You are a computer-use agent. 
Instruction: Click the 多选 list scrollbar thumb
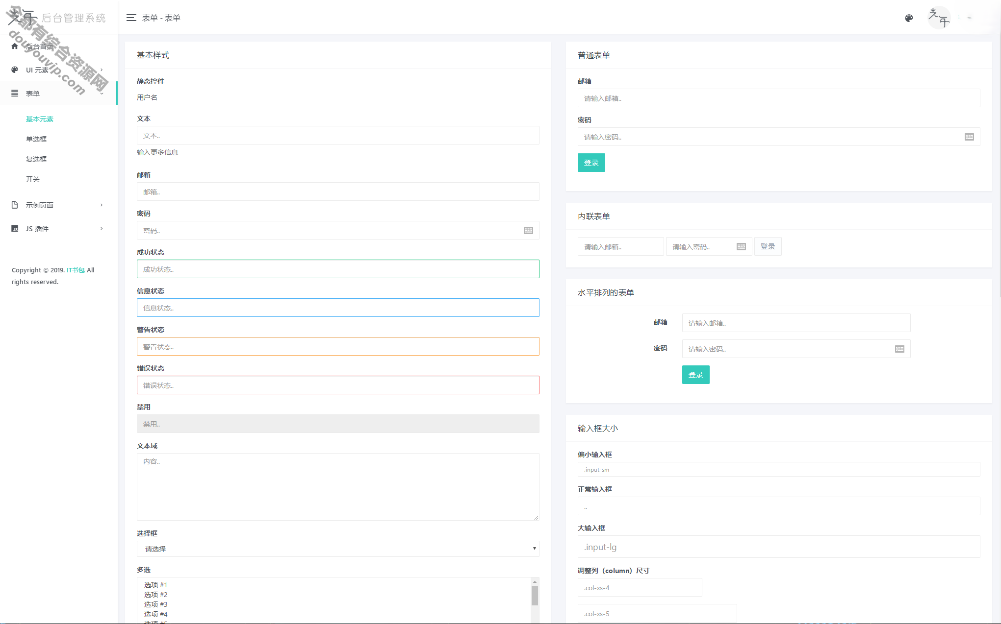tap(535, 596)
